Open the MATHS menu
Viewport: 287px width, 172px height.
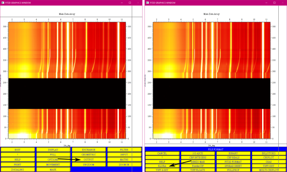tap(124, 160)
